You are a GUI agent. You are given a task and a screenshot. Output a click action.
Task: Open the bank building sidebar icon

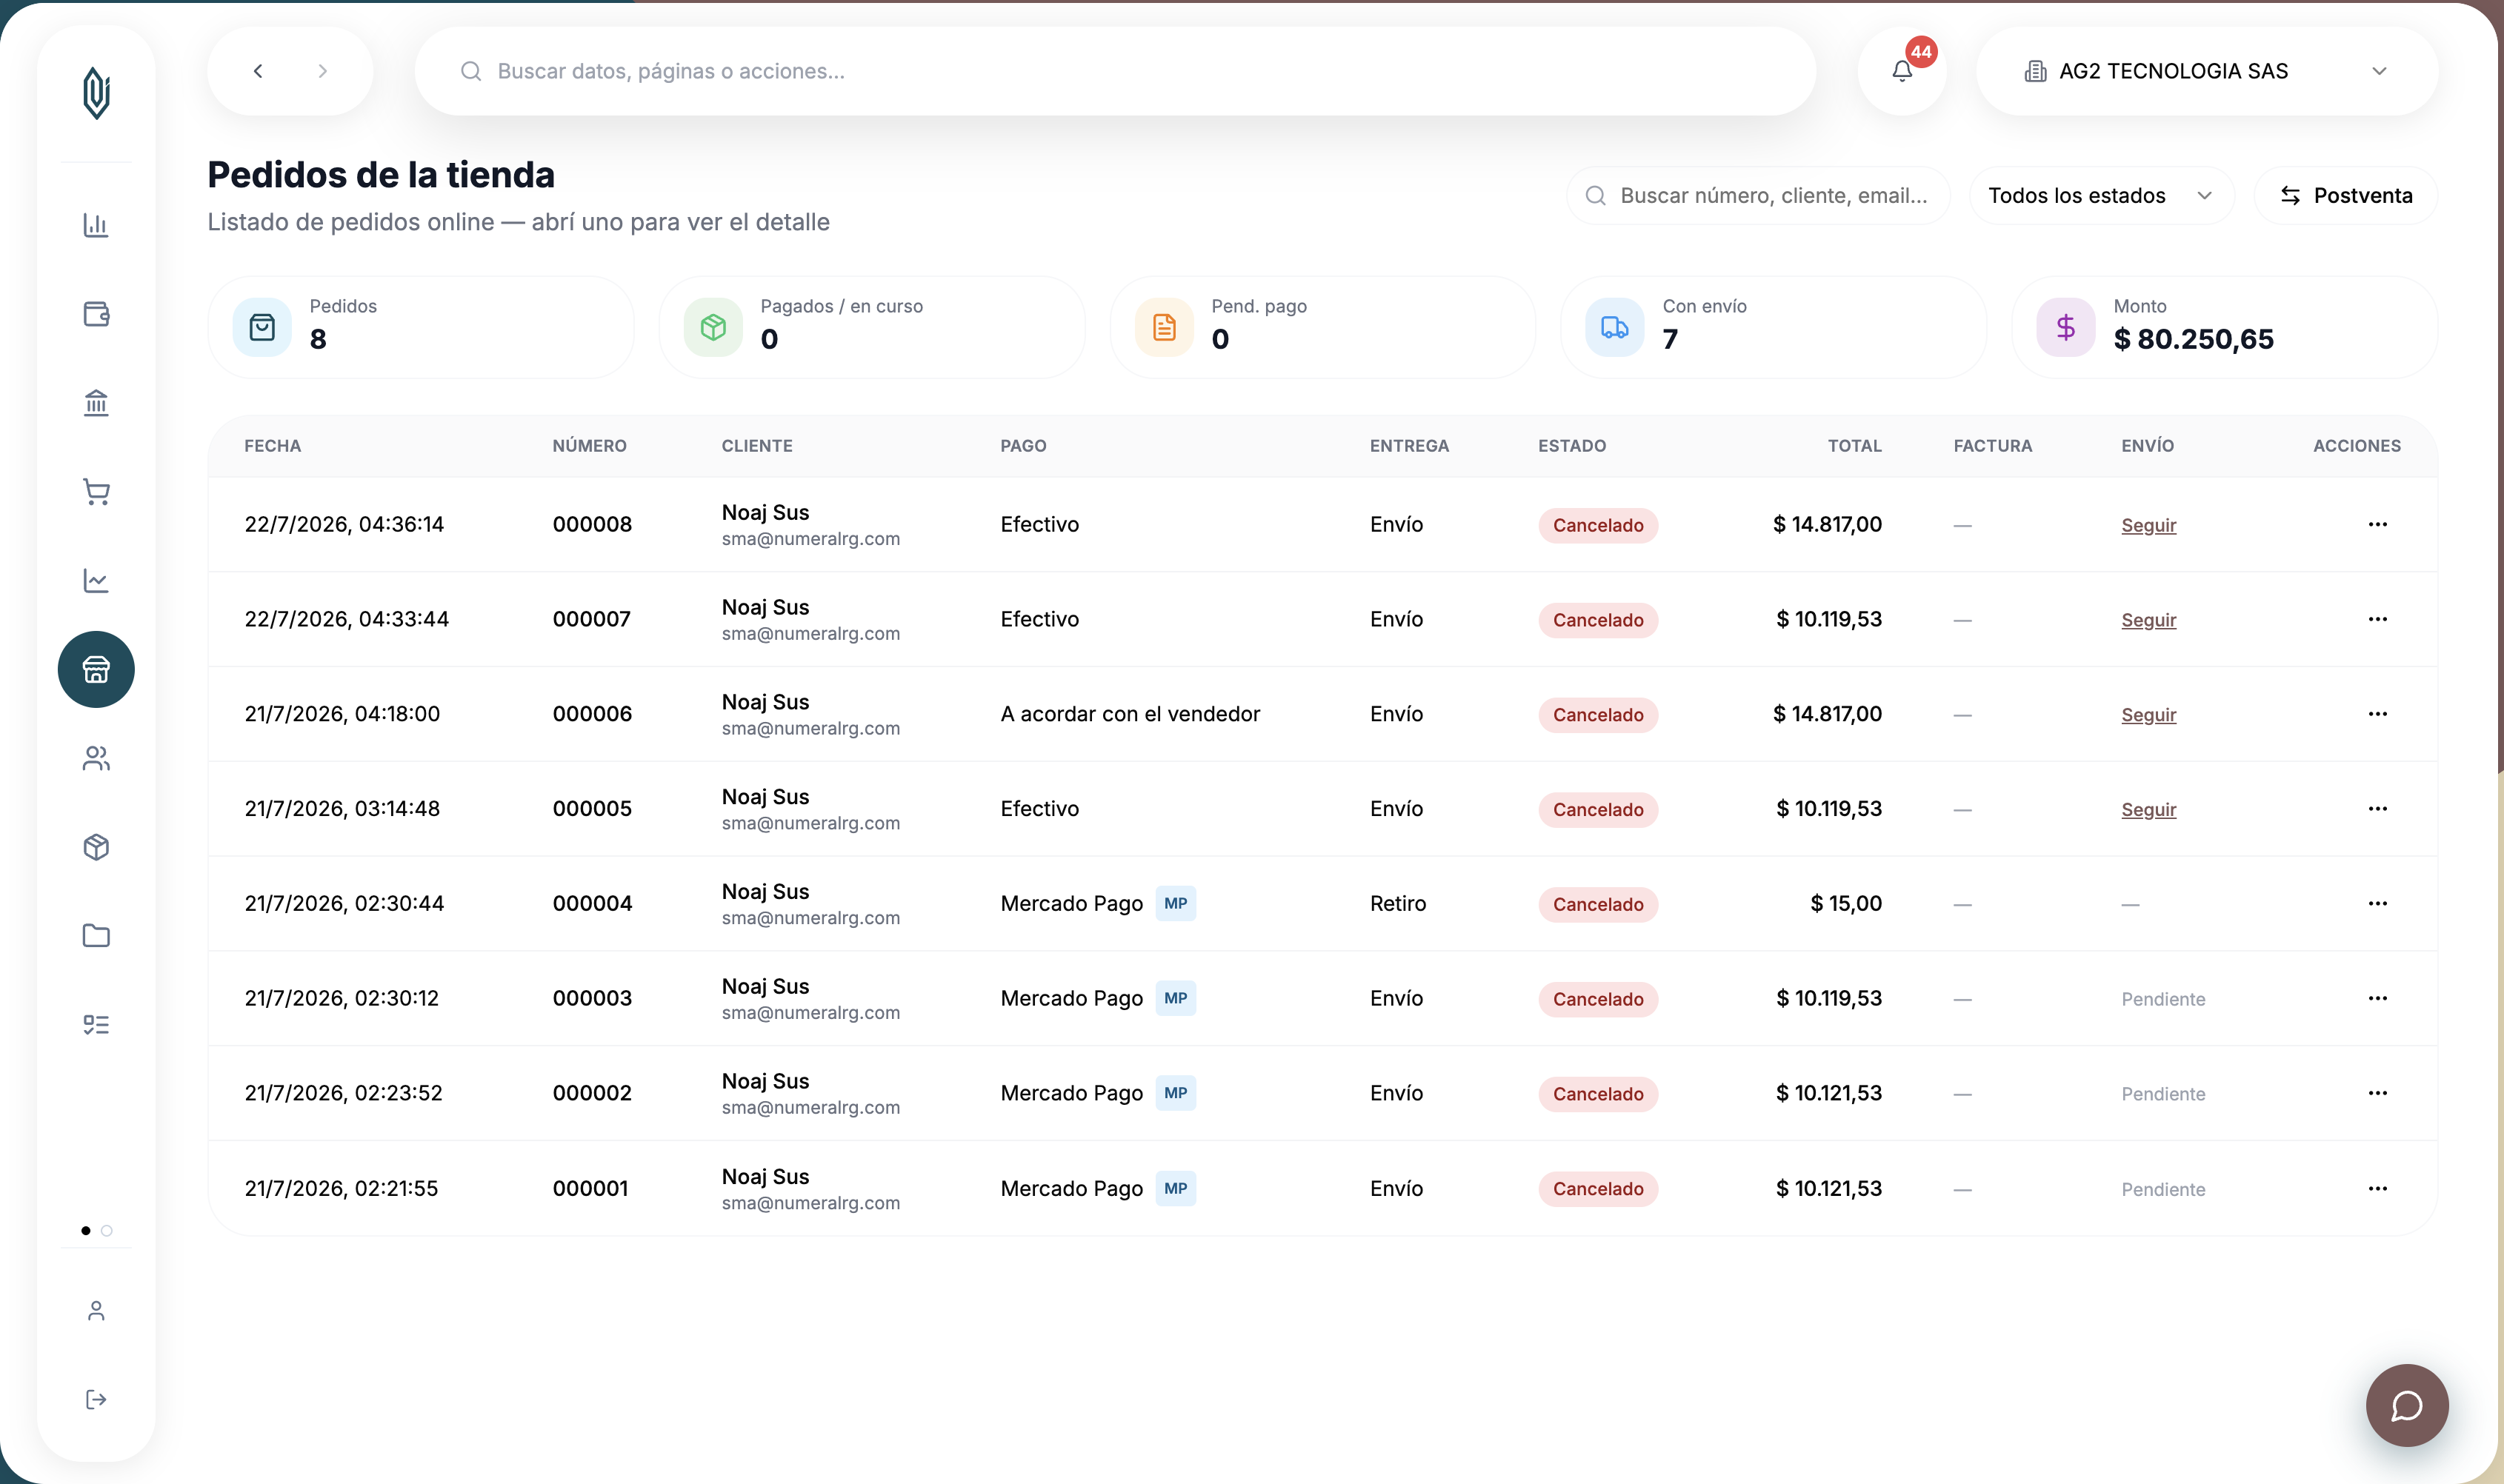click(96, 403)
